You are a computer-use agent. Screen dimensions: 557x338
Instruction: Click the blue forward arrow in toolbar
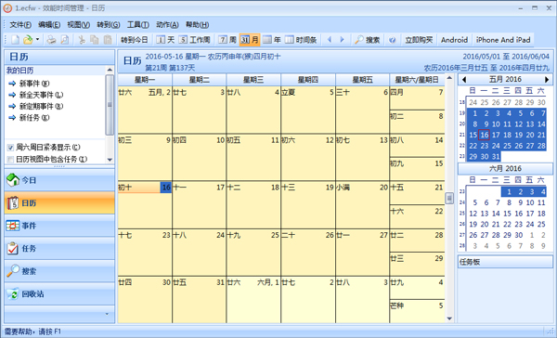point(342,40)
